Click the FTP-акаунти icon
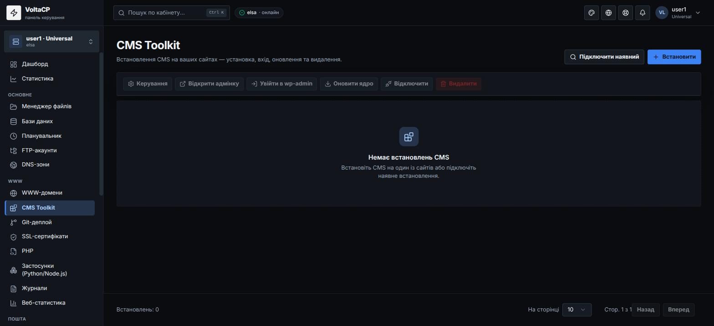This screenshot has width=714, height=326. pos(14,150)
